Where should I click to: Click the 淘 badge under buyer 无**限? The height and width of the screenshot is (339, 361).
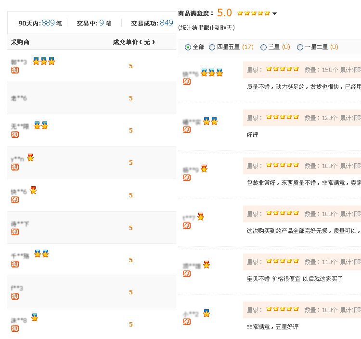click(15, 134)
